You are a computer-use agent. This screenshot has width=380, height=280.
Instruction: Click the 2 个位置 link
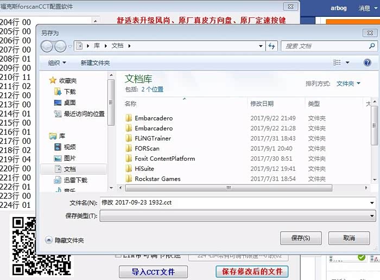point(152,90)
